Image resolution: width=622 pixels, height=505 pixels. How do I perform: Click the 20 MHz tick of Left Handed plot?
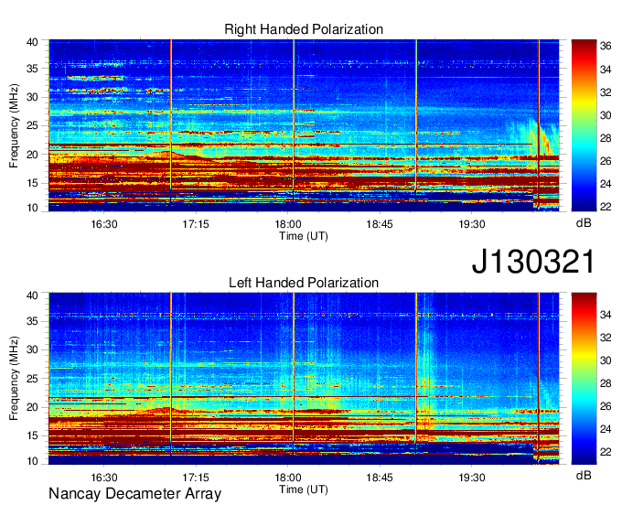pos(33,407)
